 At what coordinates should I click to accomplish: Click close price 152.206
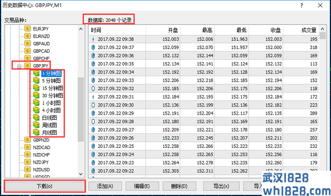[x=273, y=88]
